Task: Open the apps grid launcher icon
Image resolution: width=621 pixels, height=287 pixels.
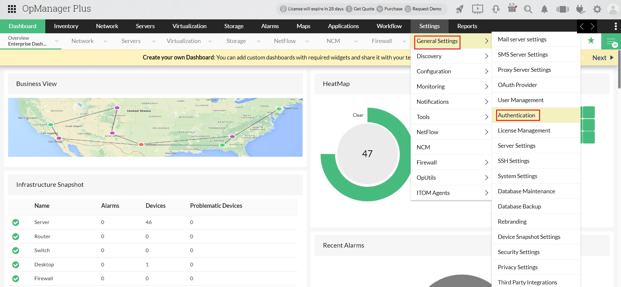Action: coord(12,9)
